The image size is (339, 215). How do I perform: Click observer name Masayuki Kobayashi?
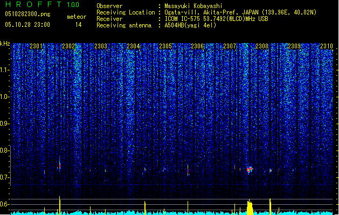pos(193,6)
